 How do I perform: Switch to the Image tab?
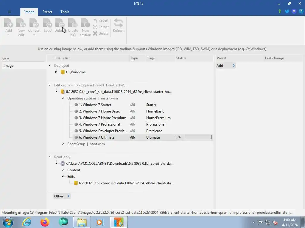coord(29,12)
